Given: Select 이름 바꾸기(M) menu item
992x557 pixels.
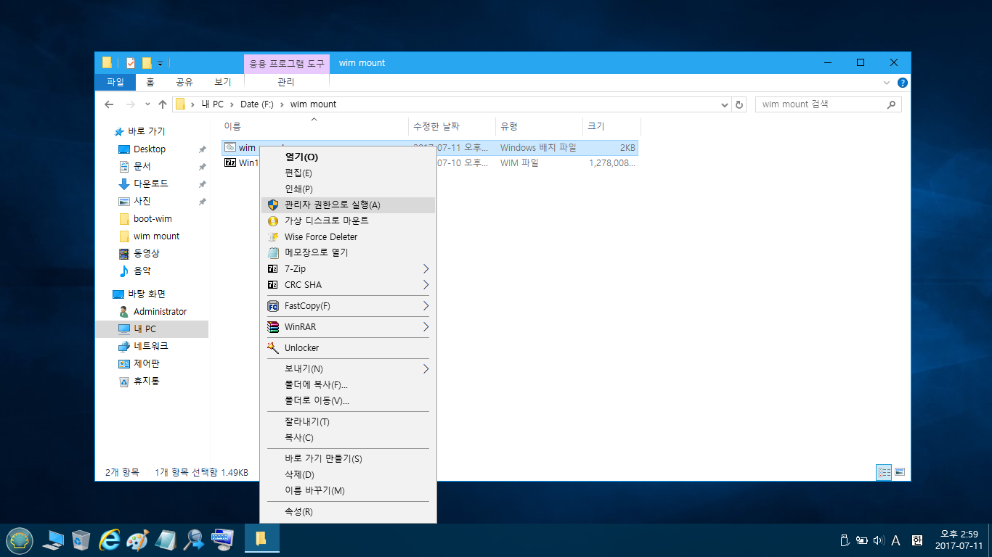Looking at the screenshot, I should [348, 490].
